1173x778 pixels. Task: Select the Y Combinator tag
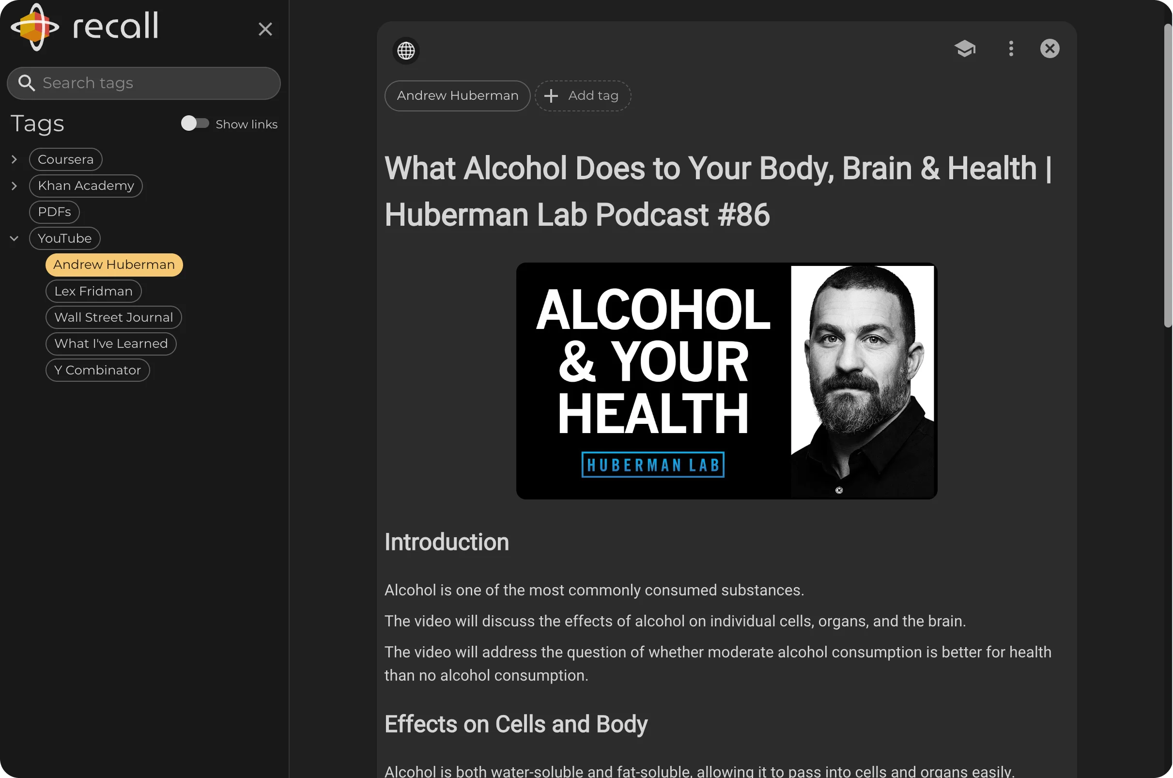click(x=98, y=370)
